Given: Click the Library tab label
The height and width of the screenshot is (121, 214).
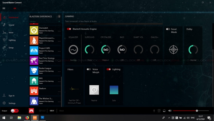Looking at the screenshot, I should pyautogui.click(x=33, y=21).
